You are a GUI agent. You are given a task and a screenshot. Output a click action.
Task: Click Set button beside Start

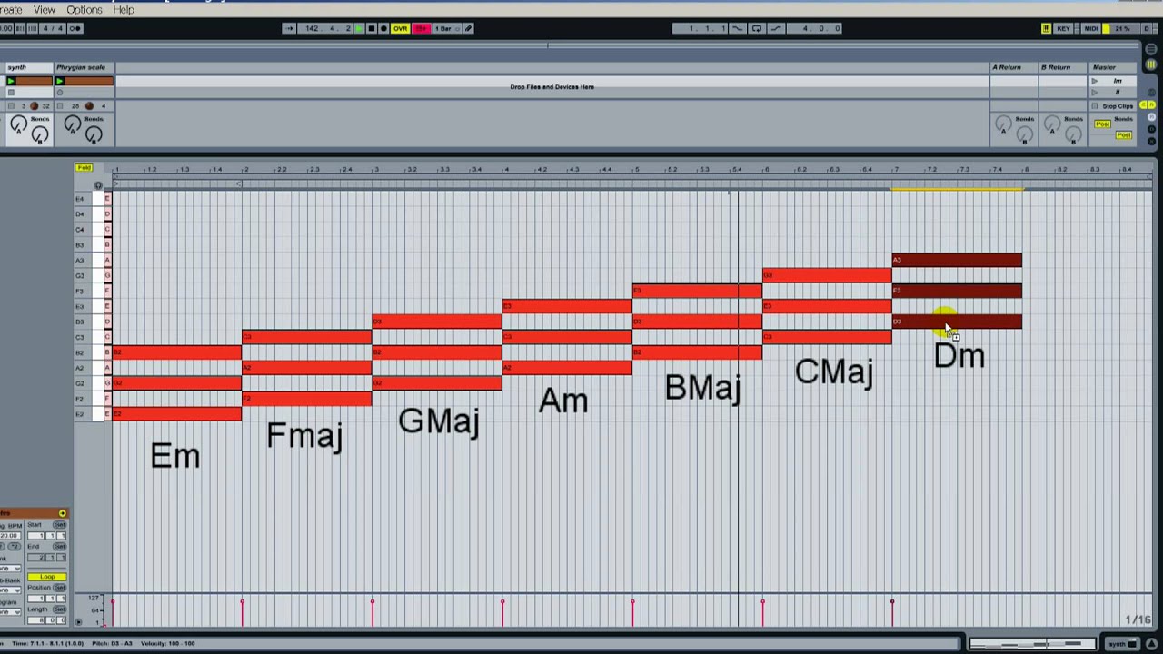[60, 525]
